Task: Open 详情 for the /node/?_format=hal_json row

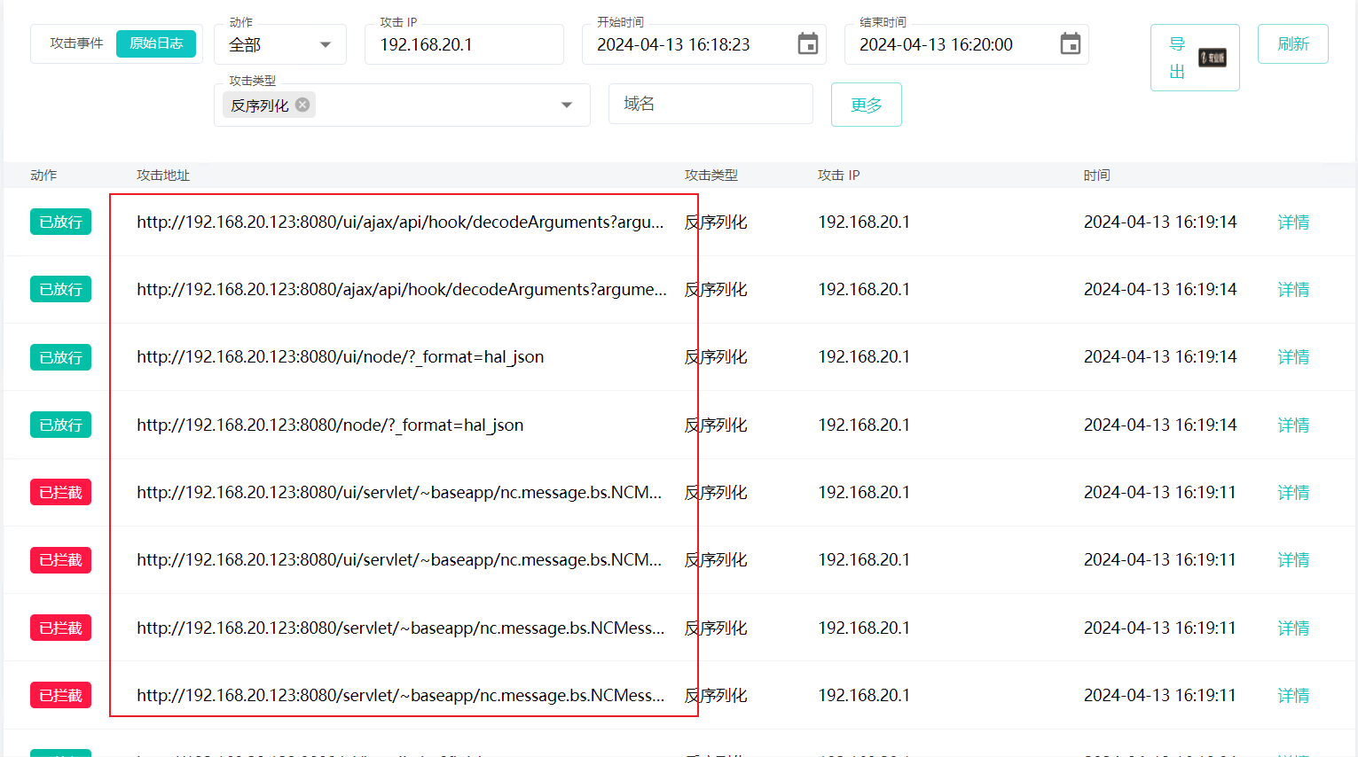Action: (1293, 425)
